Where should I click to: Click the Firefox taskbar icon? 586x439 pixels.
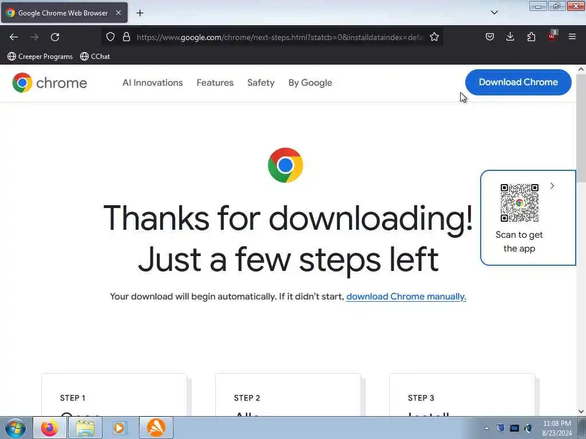50,428
